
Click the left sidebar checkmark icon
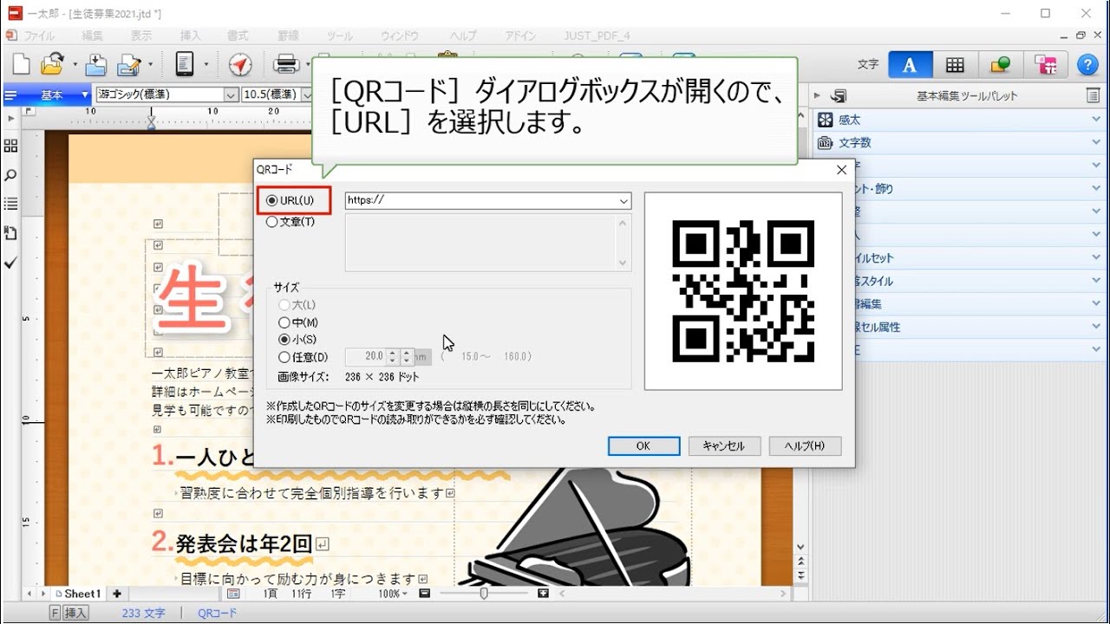pos(10,262)
